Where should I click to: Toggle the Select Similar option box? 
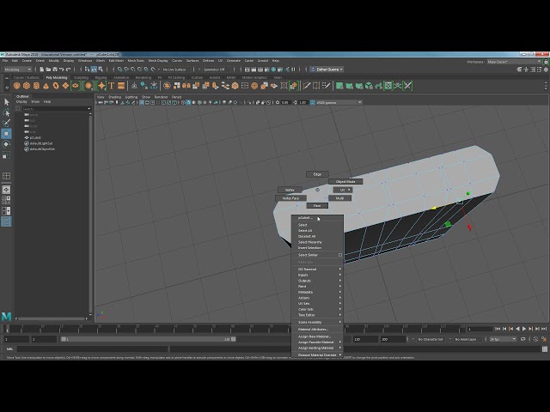pos(340,255)
